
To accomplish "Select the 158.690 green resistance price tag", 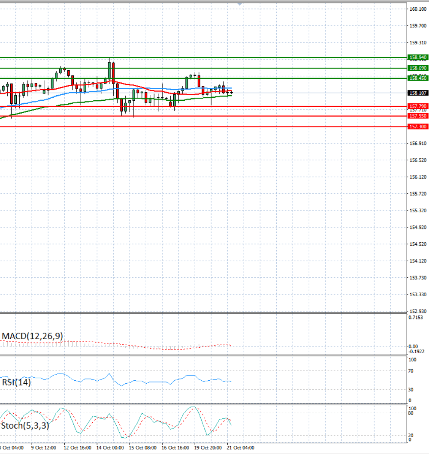I will coord(417,68).
